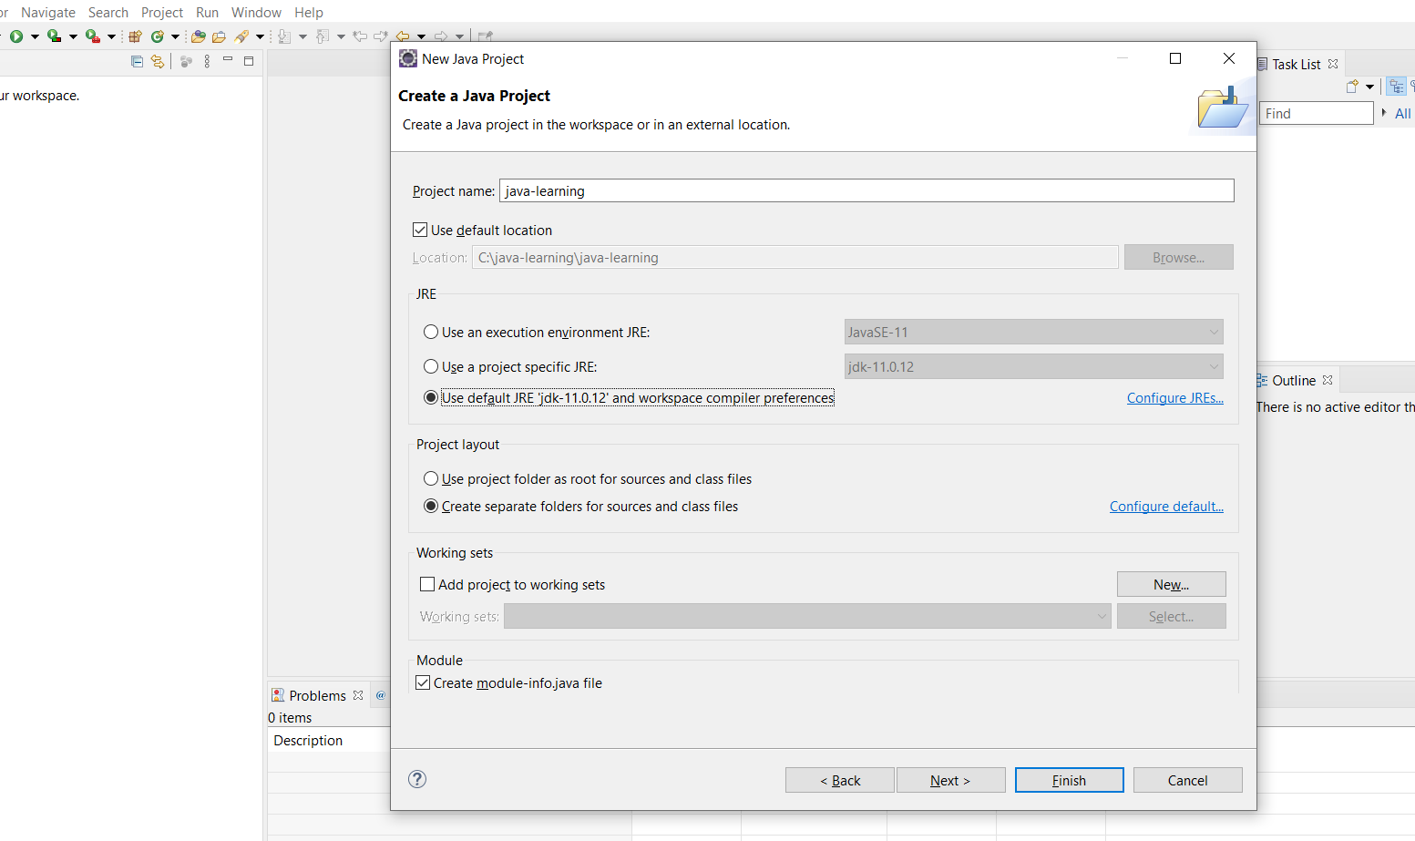The width and height of the screenshot is (1415, 841).
Task: Open the Search toolbar dropdown arrow
Action: coord(260,36)
